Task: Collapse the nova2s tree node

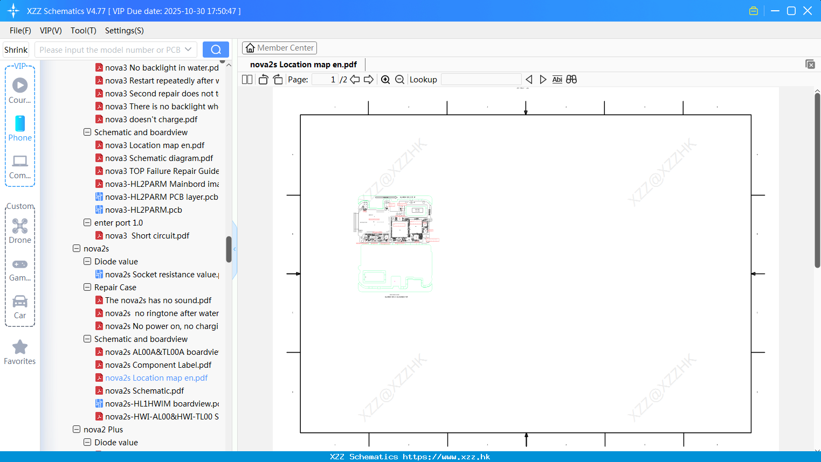Action: pyautogui.click(x=77, y=249)
